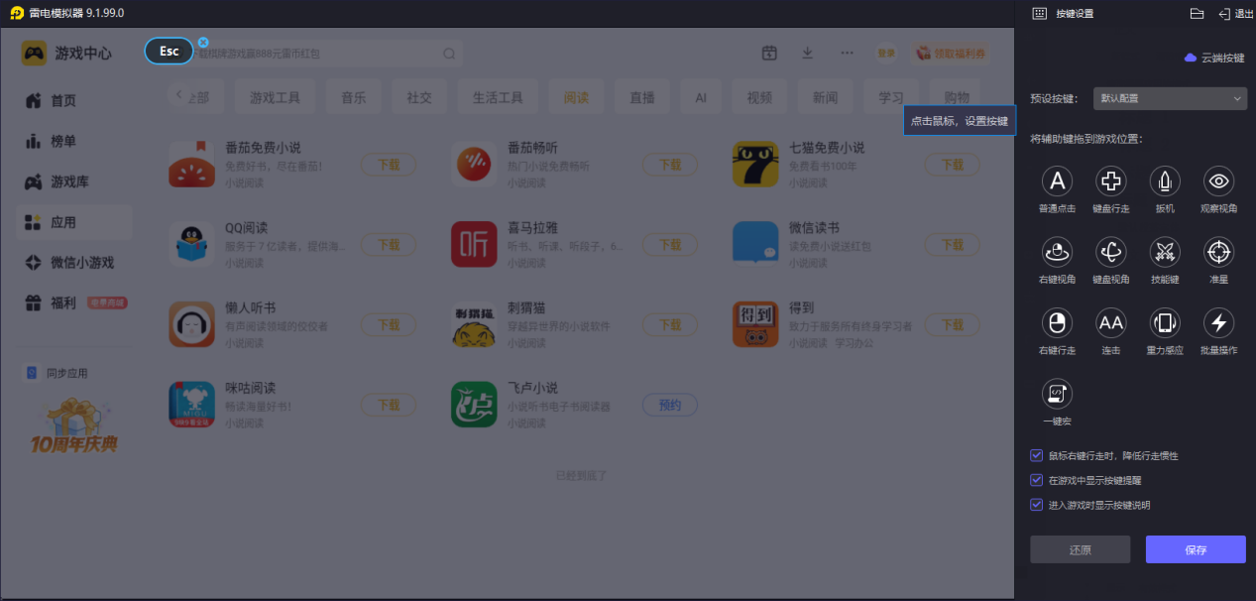Viewport: 1256px width, 601px height.
Task: Remove the Esc key mapping with its X
Action: pos(203,43)
